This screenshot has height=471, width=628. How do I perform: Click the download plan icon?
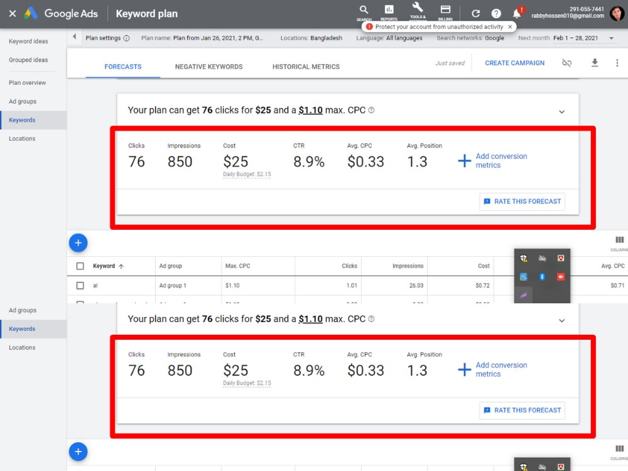(595, 63)
